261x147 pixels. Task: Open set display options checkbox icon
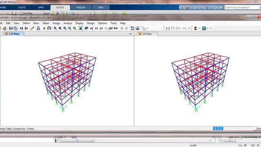pos(137,28)
